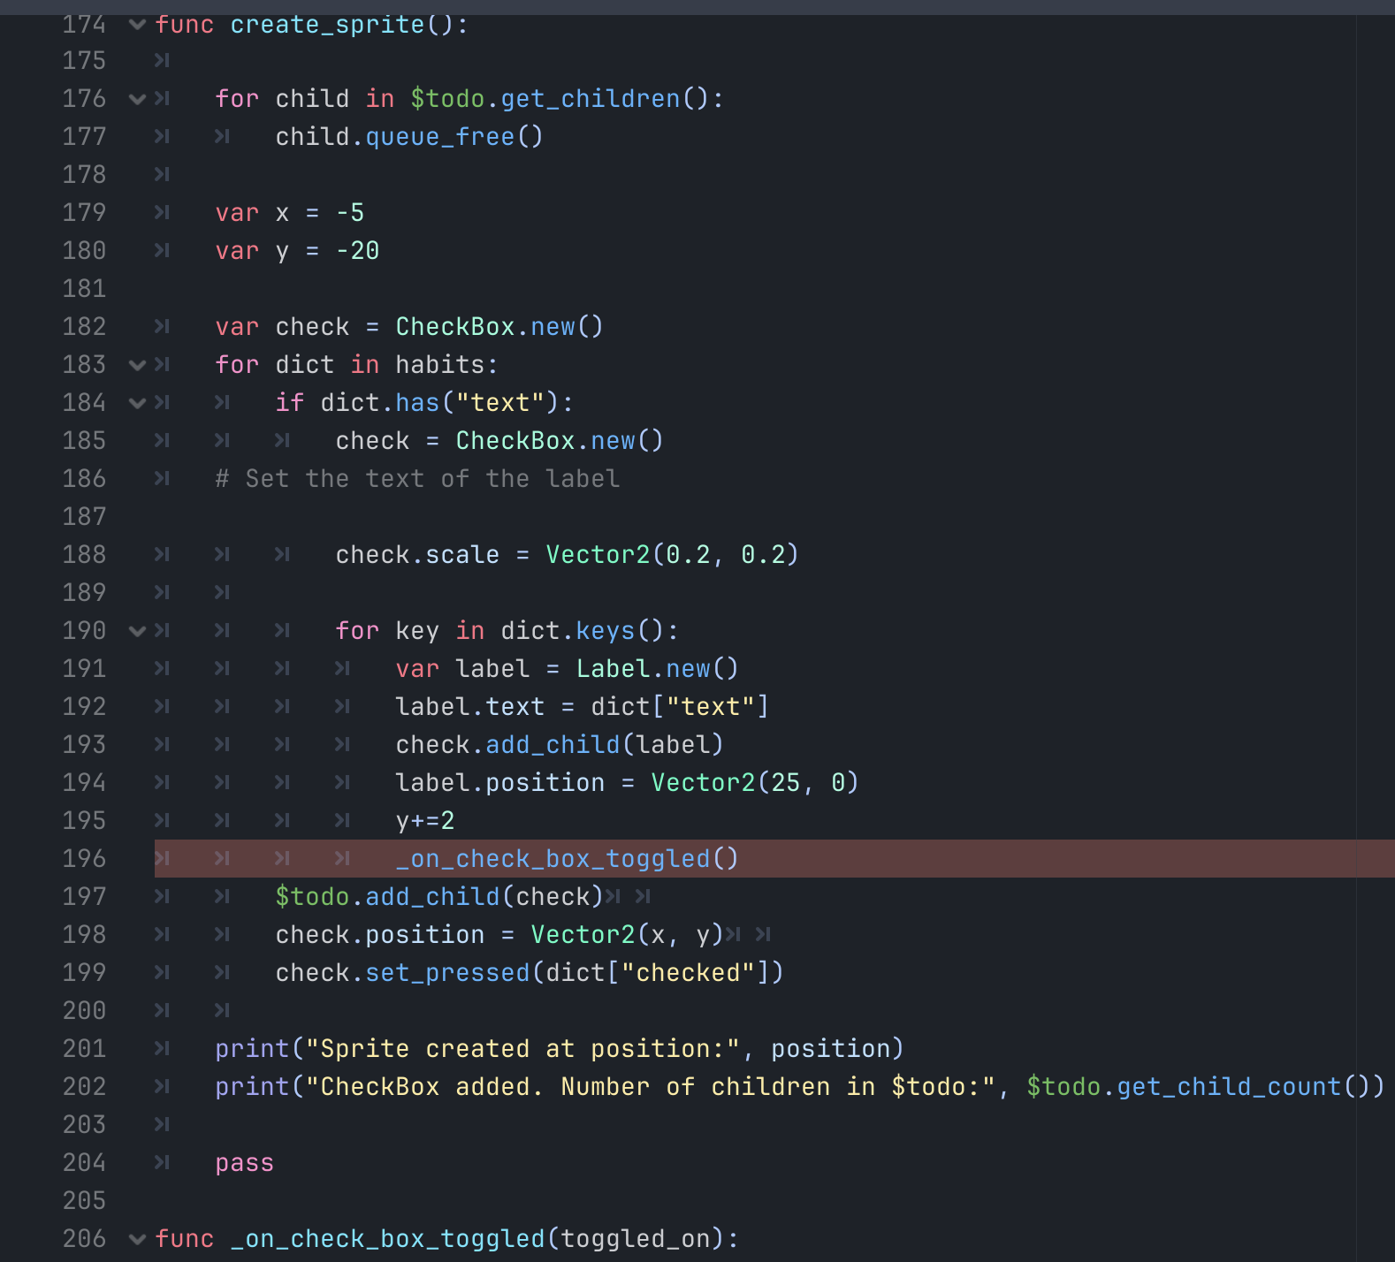The height and width of the screenshot is (1262, 1395).
Task: Collapse fold arrow on line 190
Action: [x=137, y=631]
